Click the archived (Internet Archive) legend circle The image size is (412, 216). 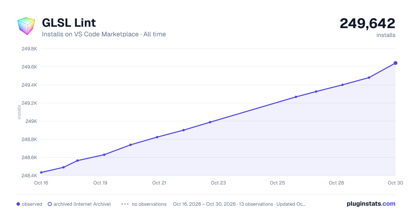click(50, 204)
